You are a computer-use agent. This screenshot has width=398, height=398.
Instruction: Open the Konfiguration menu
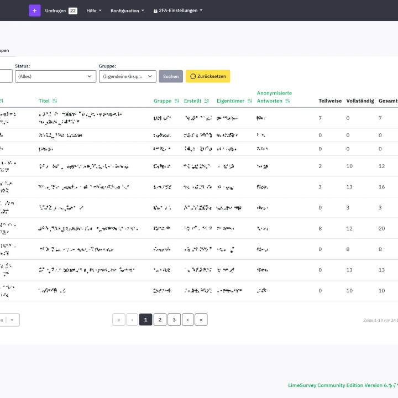point(127,11)
